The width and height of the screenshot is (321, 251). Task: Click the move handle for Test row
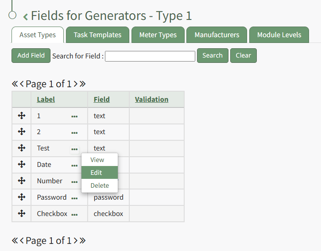21,148
